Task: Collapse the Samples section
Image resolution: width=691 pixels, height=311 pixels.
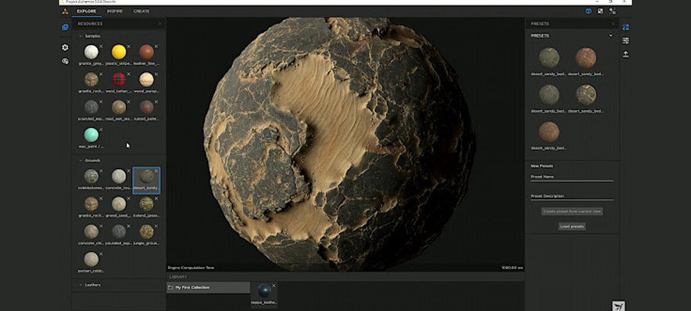Action: pos(81,36)
